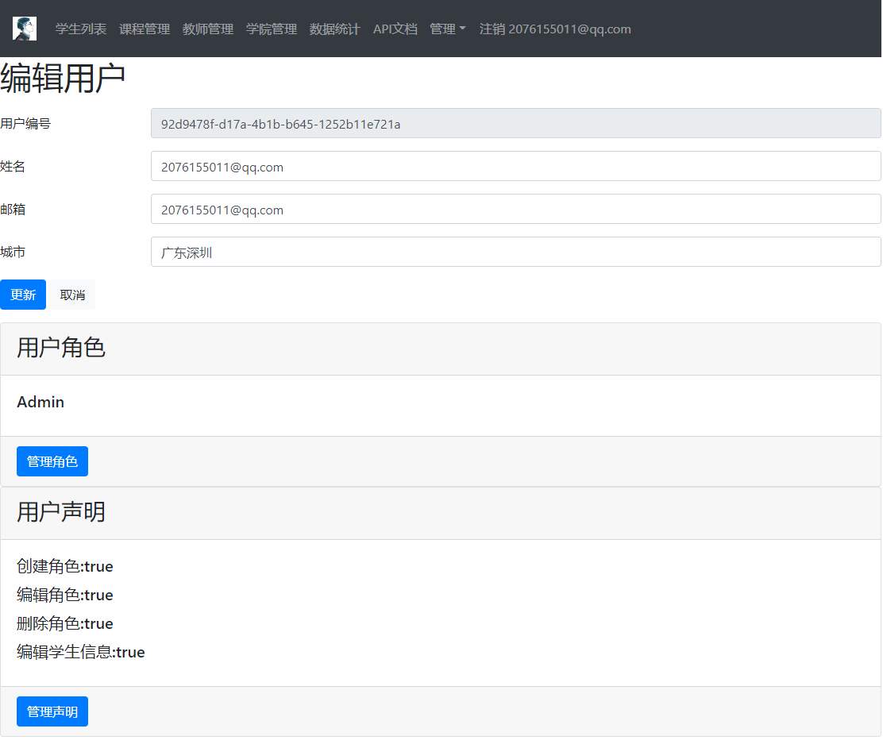Click the 城市 label
The width and height of the screenshot is (883, 744).
point(13,252)
